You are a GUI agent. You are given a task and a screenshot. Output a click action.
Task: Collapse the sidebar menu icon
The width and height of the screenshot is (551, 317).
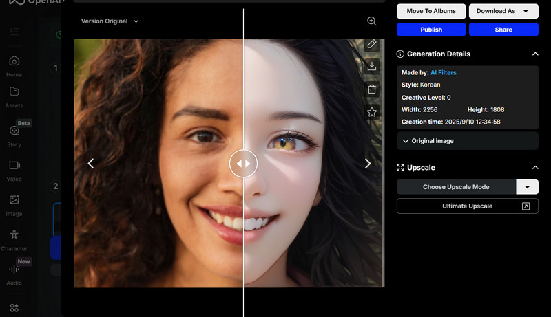(x=14, y=32)
